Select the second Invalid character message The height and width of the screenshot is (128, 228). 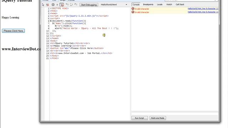pos(142,12)
